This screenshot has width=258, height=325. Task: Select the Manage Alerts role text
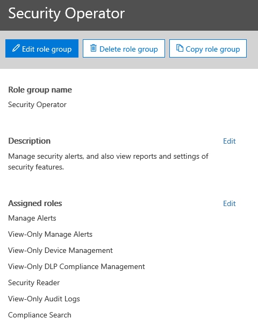click(x=32, y=218)
